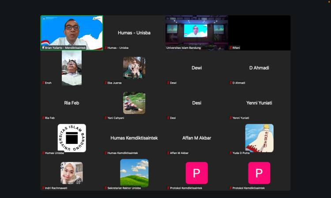Select Eka Juarsa's profile photo with car

(134, 68)
